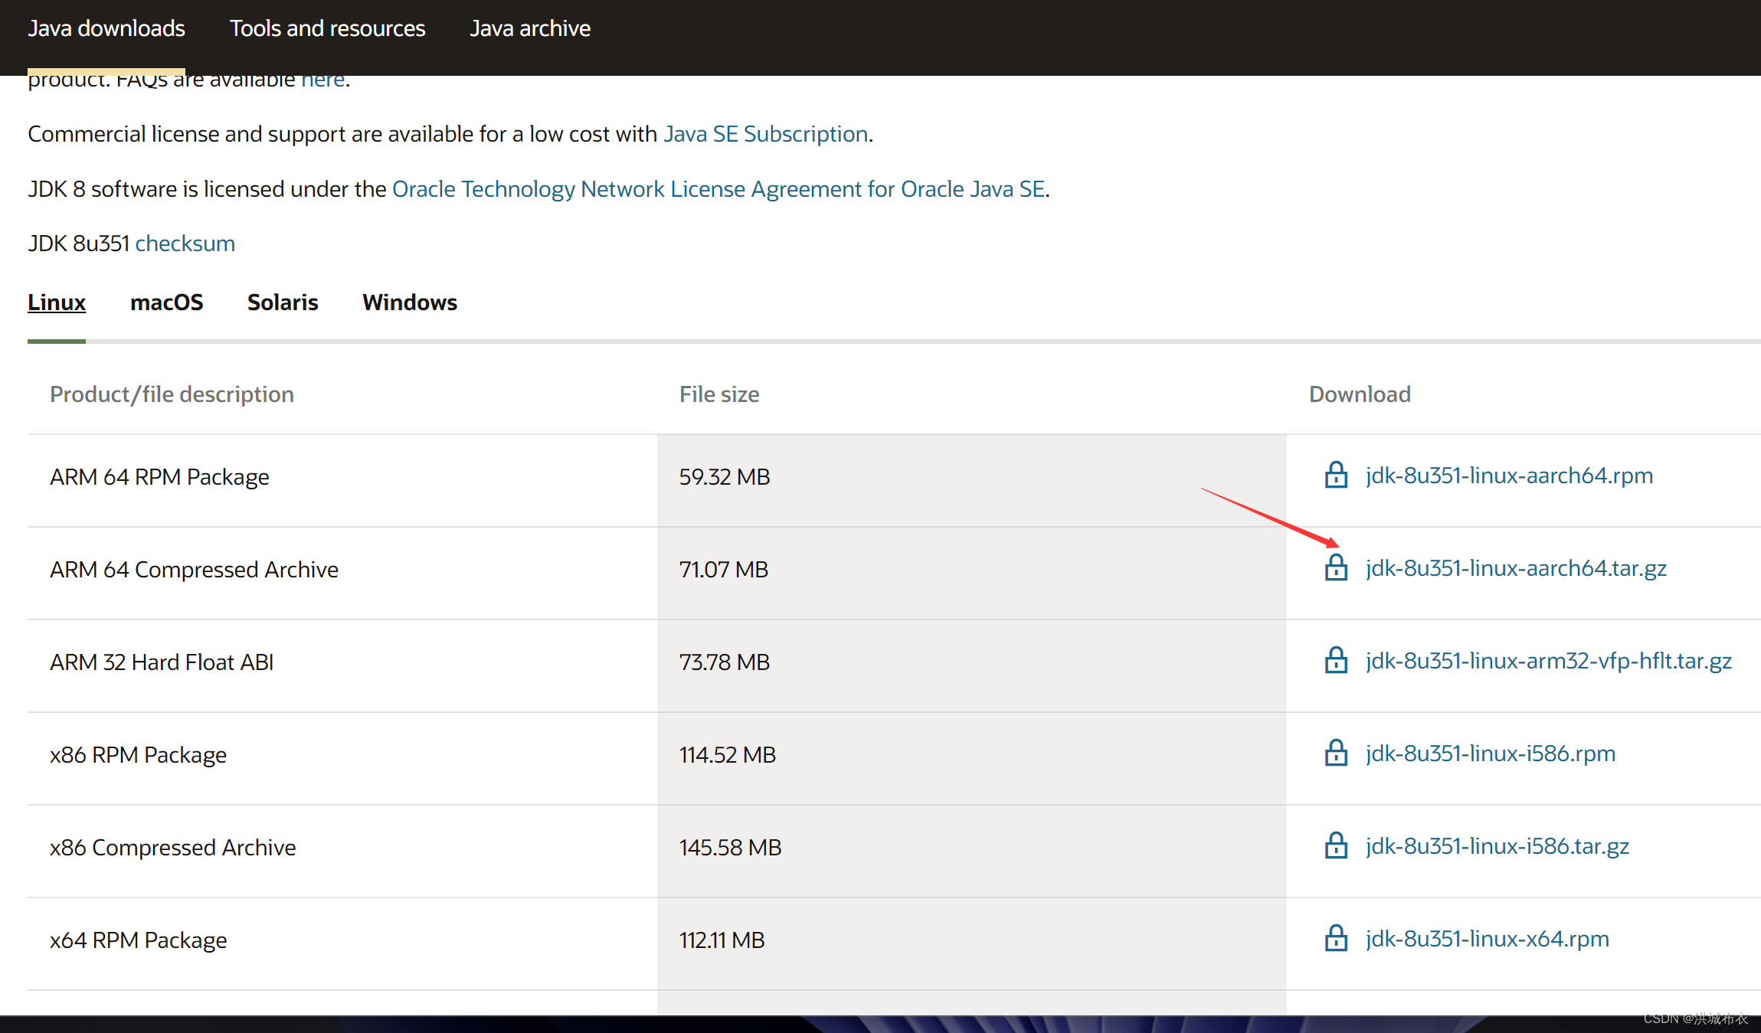Click the 71.07 MB file size
This screenshot has width=1761, height=1033.
pyautogui.click(x=724, y=570)
